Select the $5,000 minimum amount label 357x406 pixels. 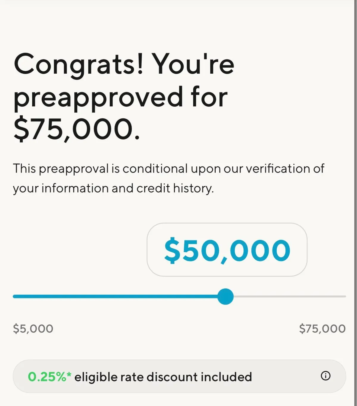(x=33, y=328)
